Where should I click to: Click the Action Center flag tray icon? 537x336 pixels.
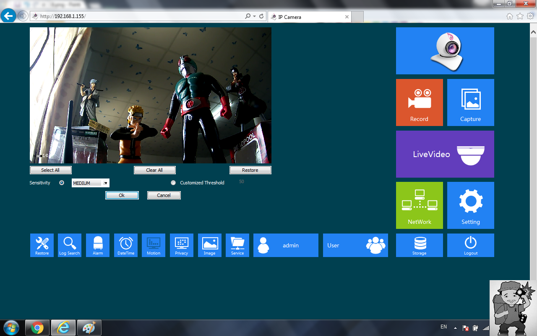coord(466,328)
